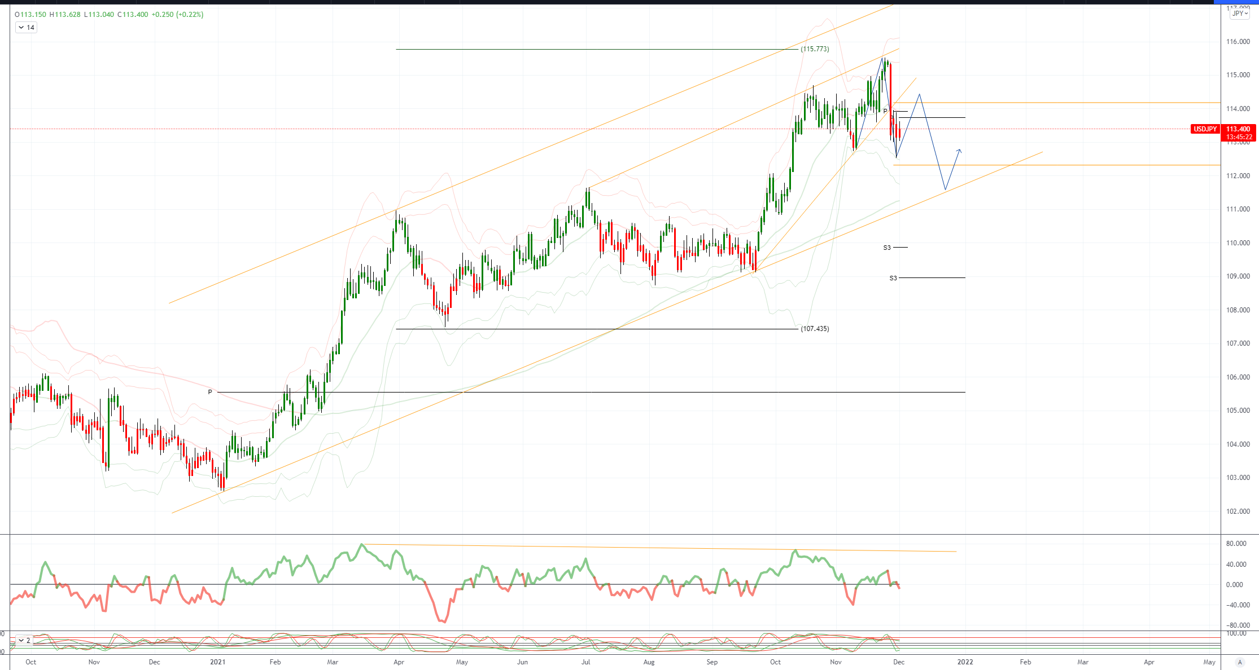The height and width of the screenshot is (670, 1259).
Task: Click the lower S3 pivot label
Action: tap(893, 278)
